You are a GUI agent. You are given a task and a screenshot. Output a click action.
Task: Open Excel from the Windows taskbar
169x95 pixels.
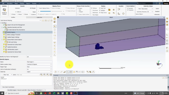(54, 93)
